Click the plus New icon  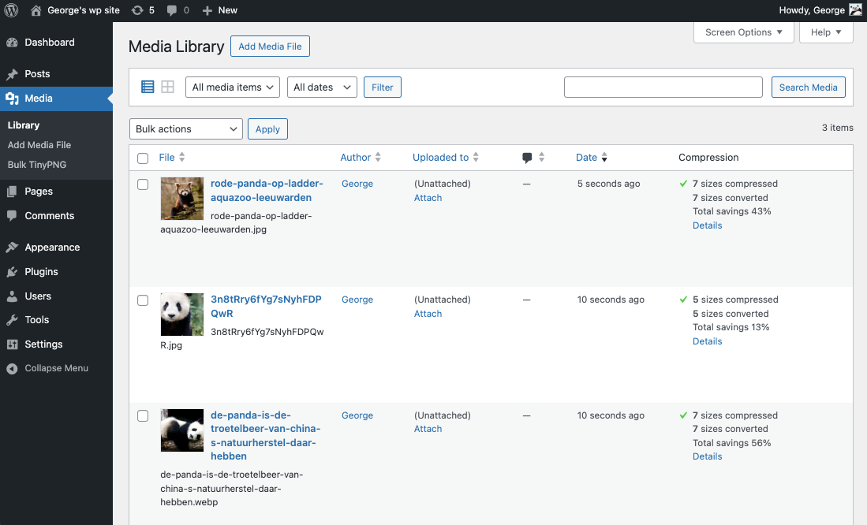point(207,10)
